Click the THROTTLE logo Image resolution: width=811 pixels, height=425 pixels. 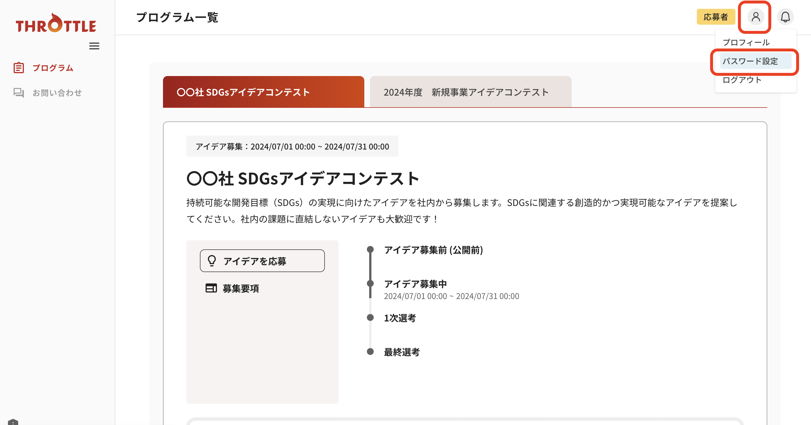click(x=56, y=23)
